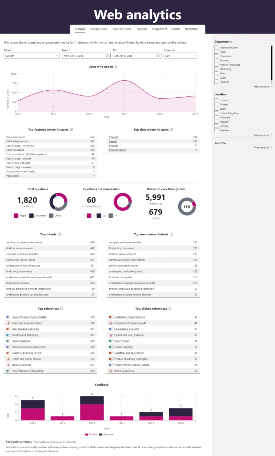Viewport: 275px width, 456px height.
Task: Click the info icon next to Top features where AI starts
Action: pos(71,129)
